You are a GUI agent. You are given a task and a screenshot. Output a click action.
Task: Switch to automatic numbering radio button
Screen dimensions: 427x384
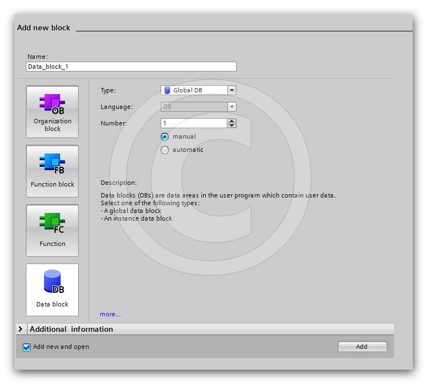(165, 150)
